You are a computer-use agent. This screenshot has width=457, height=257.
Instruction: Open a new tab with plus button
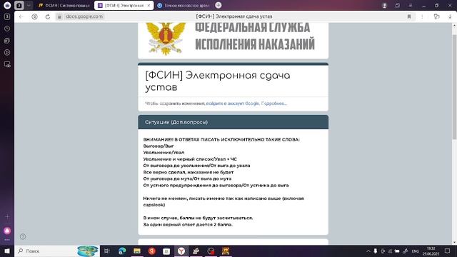pos(218,5)
